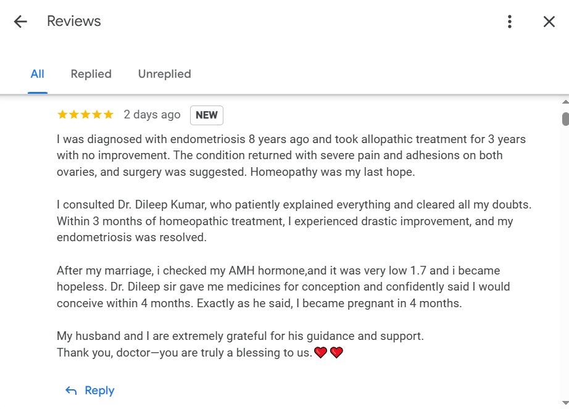Open the Unreplied tab
This screenshot has height=409, width=569.
(x=164, y=74)
